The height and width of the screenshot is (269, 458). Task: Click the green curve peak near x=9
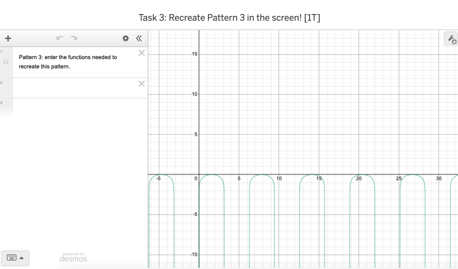coord(262,175)
